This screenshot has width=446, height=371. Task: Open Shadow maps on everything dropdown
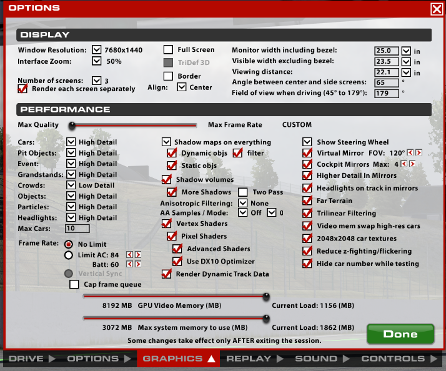166,142
